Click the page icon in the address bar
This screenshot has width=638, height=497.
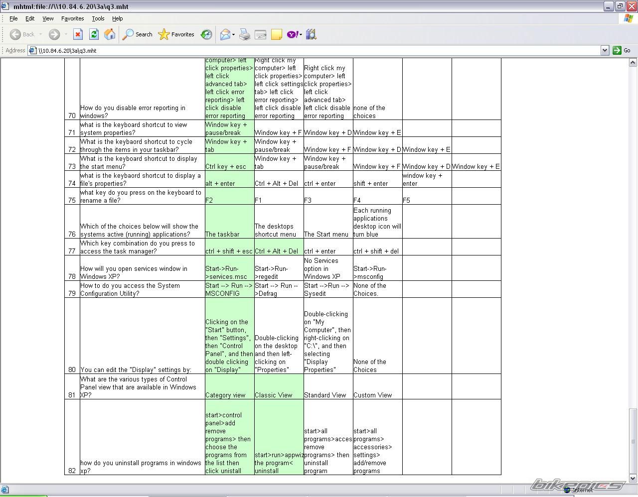(x=33, y=50)
